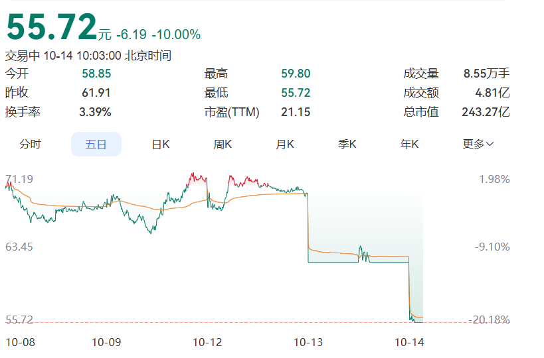Click the 10-09 date marker

tap(106, 342)
